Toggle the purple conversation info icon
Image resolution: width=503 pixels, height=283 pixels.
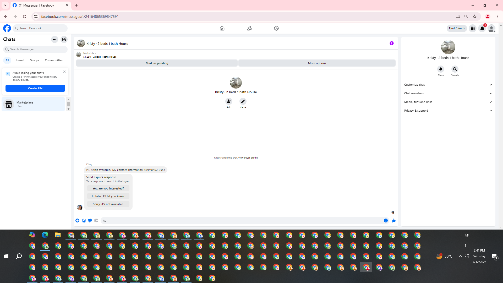click(391, 43)
